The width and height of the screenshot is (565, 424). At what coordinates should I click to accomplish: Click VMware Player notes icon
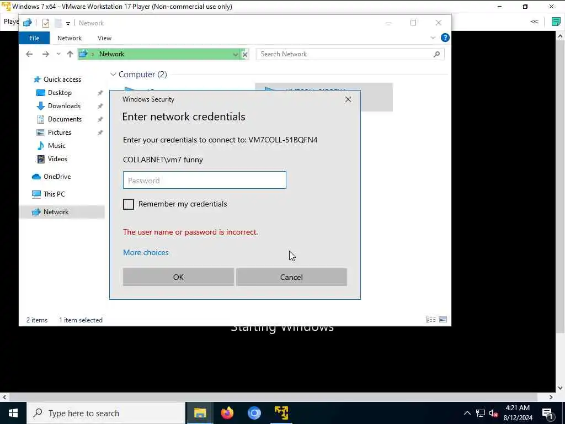(x=556, y=22)
